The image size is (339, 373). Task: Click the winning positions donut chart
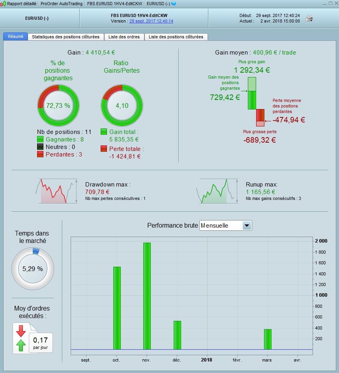(58, 105)
